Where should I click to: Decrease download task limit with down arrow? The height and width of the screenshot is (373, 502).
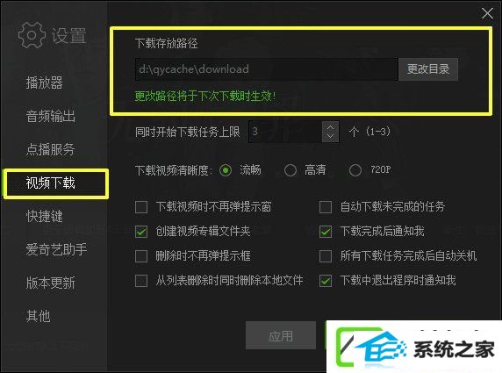point(330,136)
